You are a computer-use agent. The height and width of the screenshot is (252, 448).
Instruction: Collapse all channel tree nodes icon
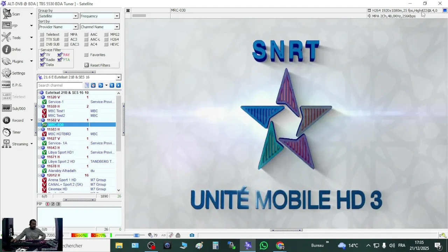tap(118, 85)
